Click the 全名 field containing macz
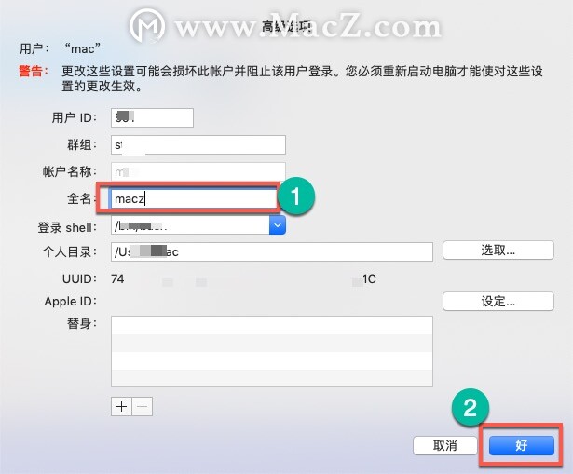Viewport: 573px width, 474px height. 194,199
